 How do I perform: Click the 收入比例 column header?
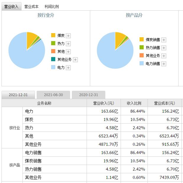pyautogui.click(x=134, y=103)
